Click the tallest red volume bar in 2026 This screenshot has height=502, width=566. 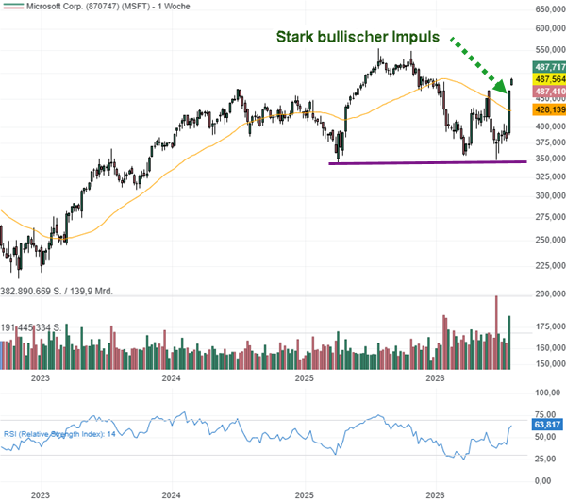click(496, 332)
